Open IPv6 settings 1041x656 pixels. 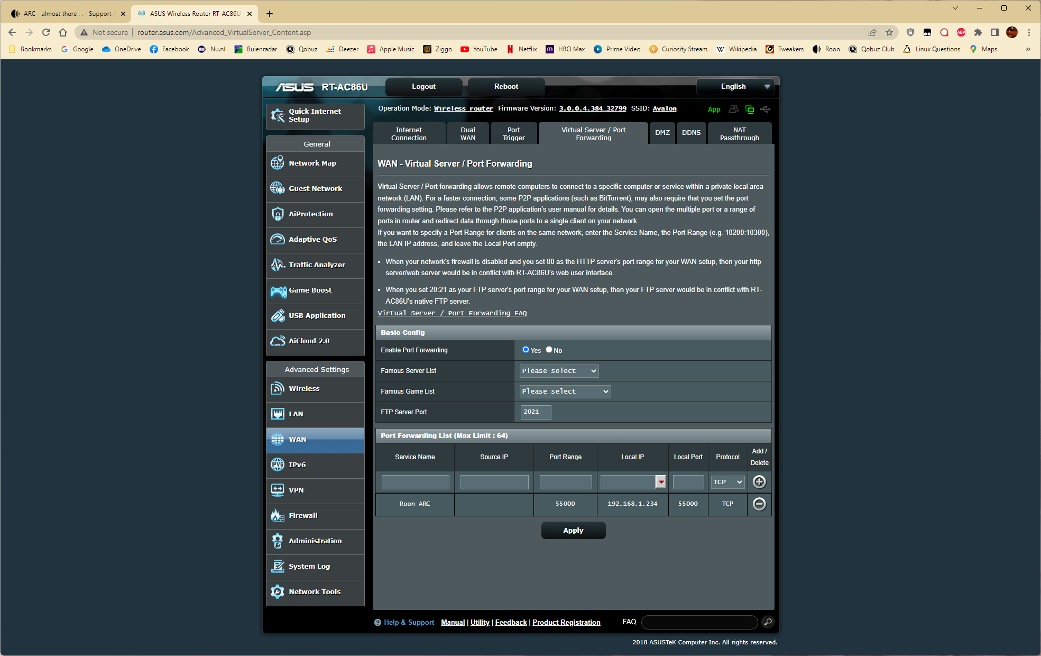point(315,465)
